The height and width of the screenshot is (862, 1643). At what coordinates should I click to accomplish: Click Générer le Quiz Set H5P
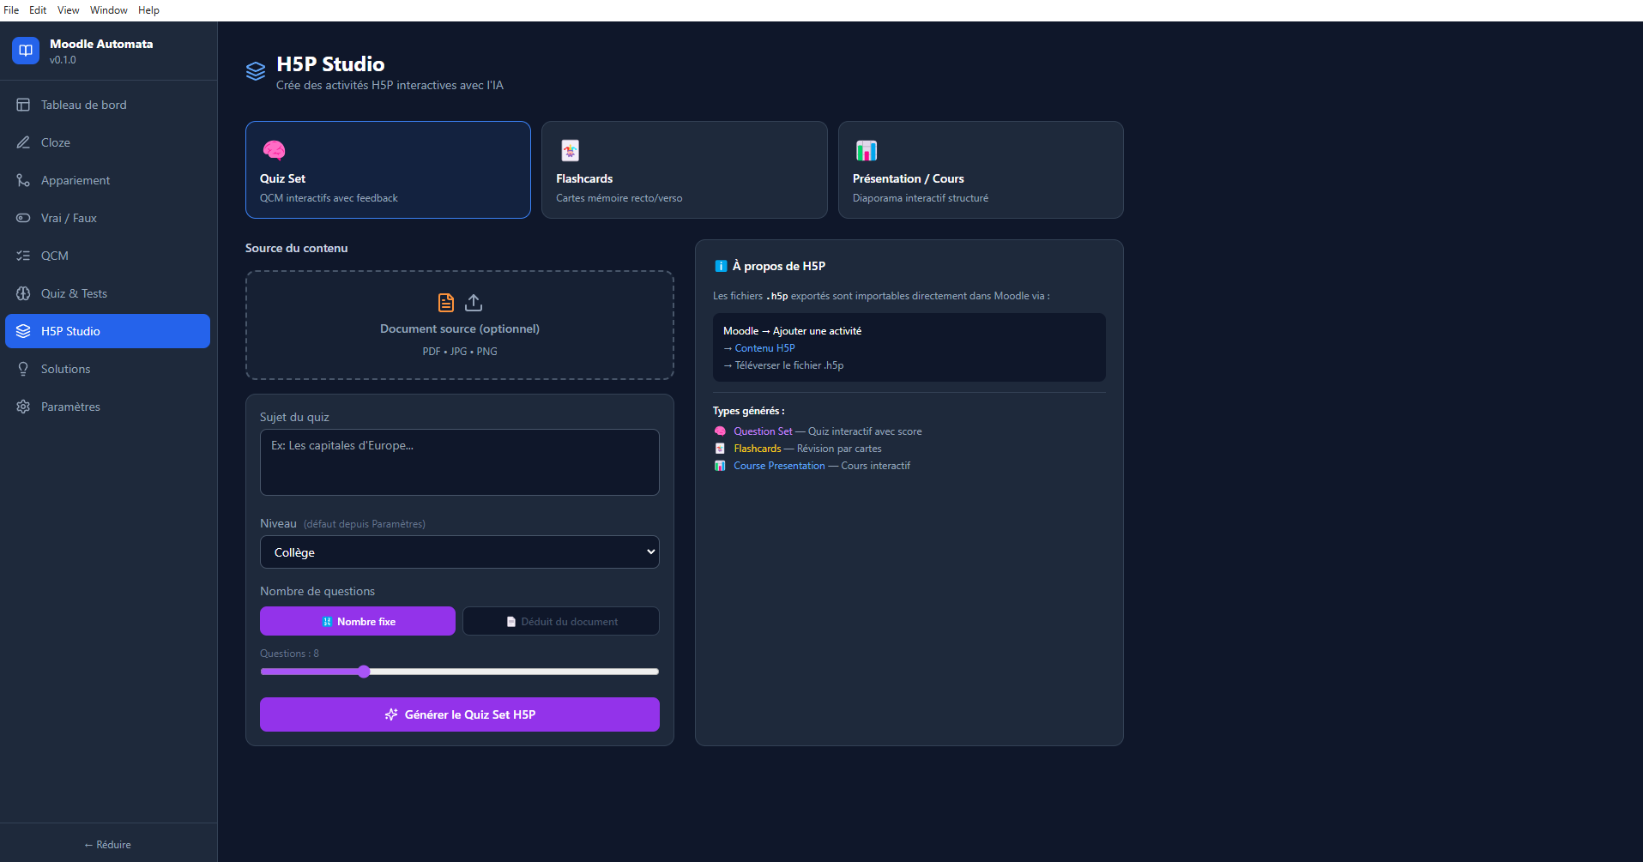460,714
